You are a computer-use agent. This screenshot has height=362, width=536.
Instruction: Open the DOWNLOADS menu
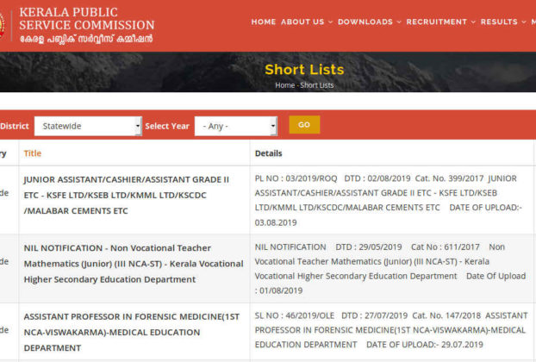click(365, 22)
